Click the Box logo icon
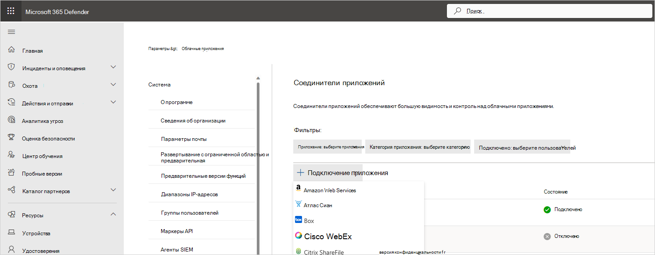 pos(299,219)
